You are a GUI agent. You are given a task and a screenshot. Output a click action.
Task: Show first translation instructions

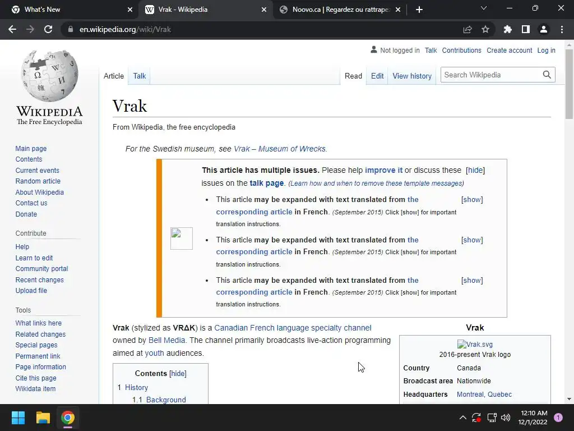472,200
